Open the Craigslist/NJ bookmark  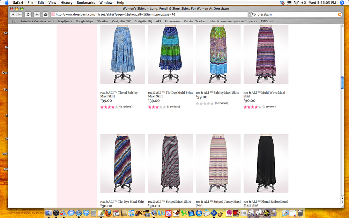pyautogui.click(x=143, y=21)
